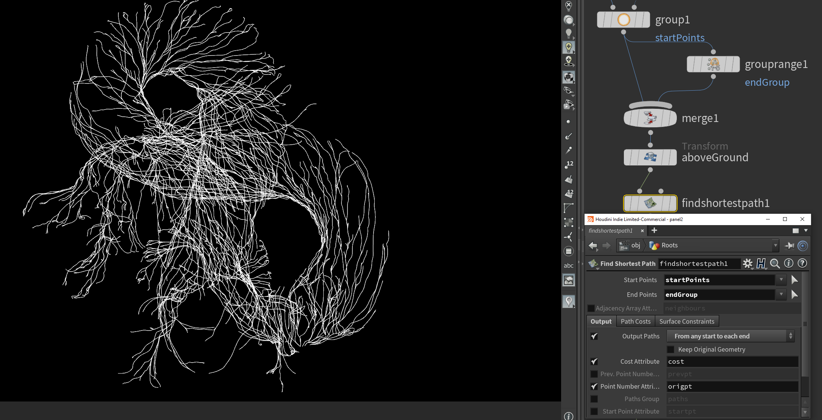Select the findshortestpath1 node

point(650,204)
